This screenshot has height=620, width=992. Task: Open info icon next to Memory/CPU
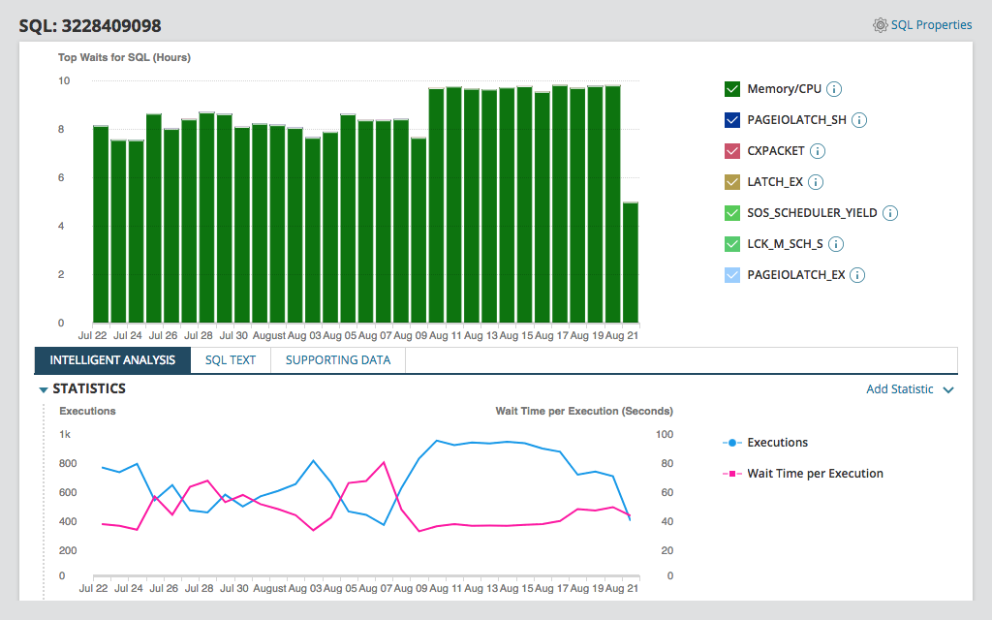(x=834, y=89)
